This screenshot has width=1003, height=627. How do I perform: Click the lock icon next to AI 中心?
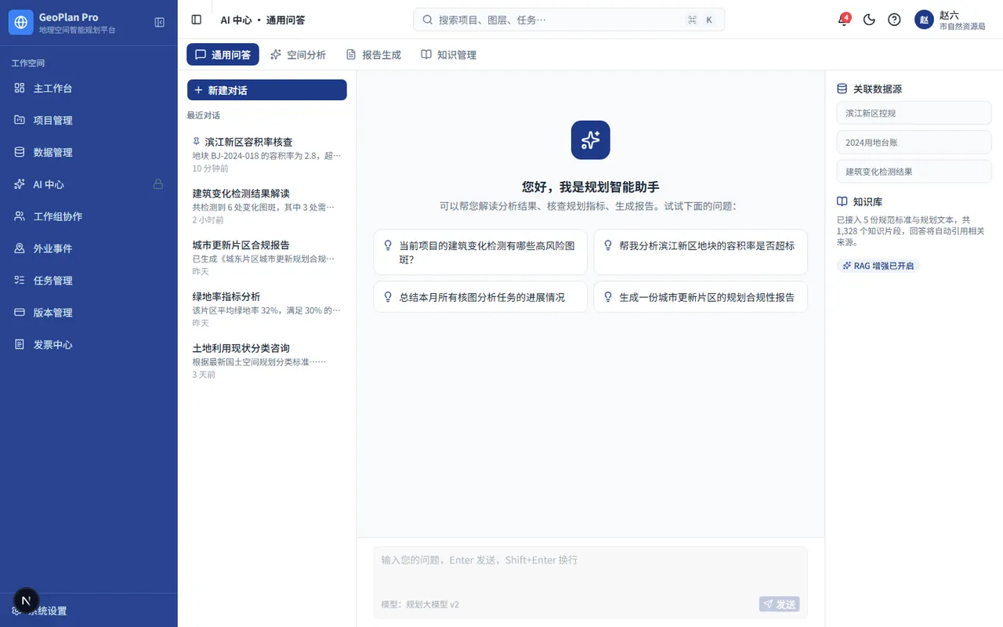point(158,184)
